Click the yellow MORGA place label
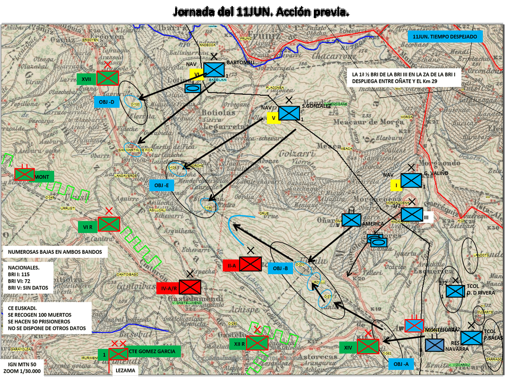The height and width of the screenshot is (378, 508). coord(407,117)
